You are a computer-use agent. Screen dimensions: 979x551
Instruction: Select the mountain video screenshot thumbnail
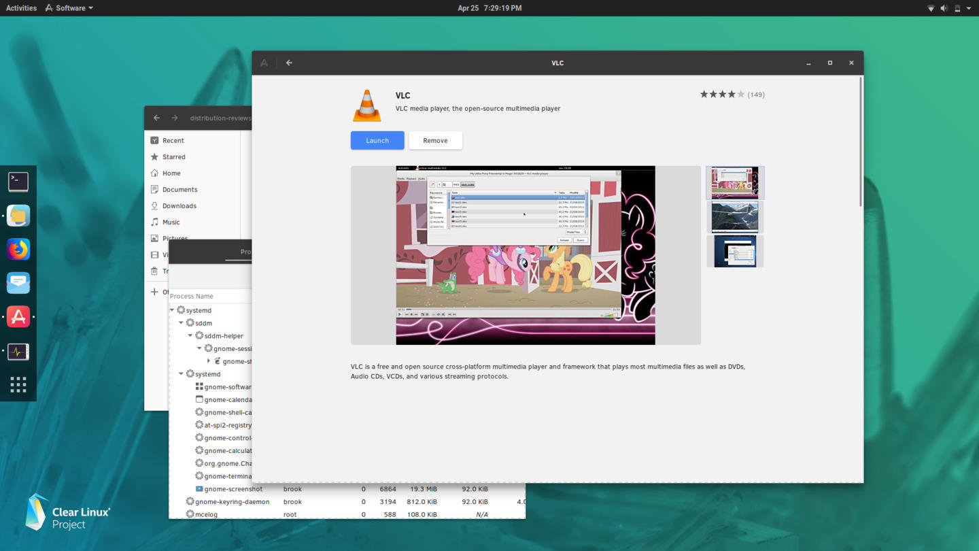(x=735, y=217)
